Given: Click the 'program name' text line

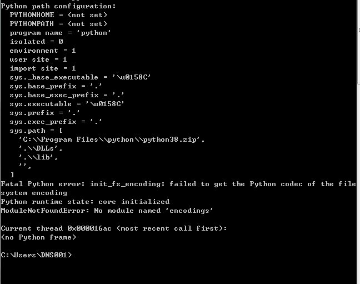Looking at the screenshot, I should pos(60,33).
